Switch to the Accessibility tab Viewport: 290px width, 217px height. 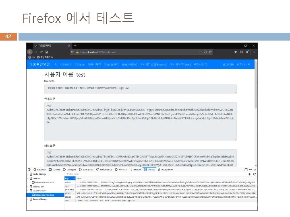click(166, 170)
